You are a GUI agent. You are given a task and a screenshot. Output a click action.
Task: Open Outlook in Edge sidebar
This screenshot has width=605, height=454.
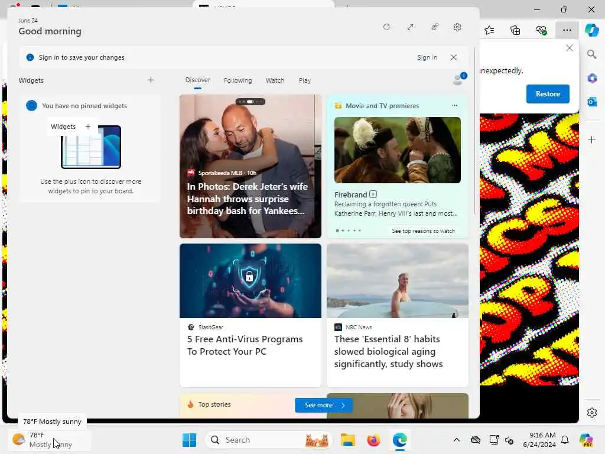(592, 102)
